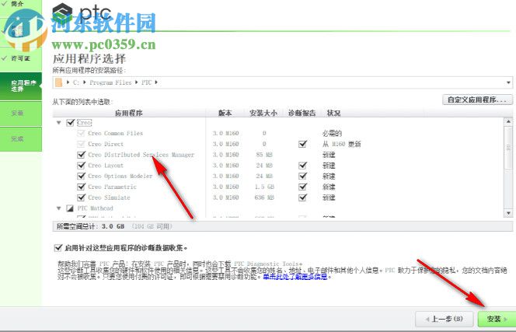This screenshot has width=516, height=332.
Task: Click the 1.5 GB size cell
Action: click(x=264, y=187)
